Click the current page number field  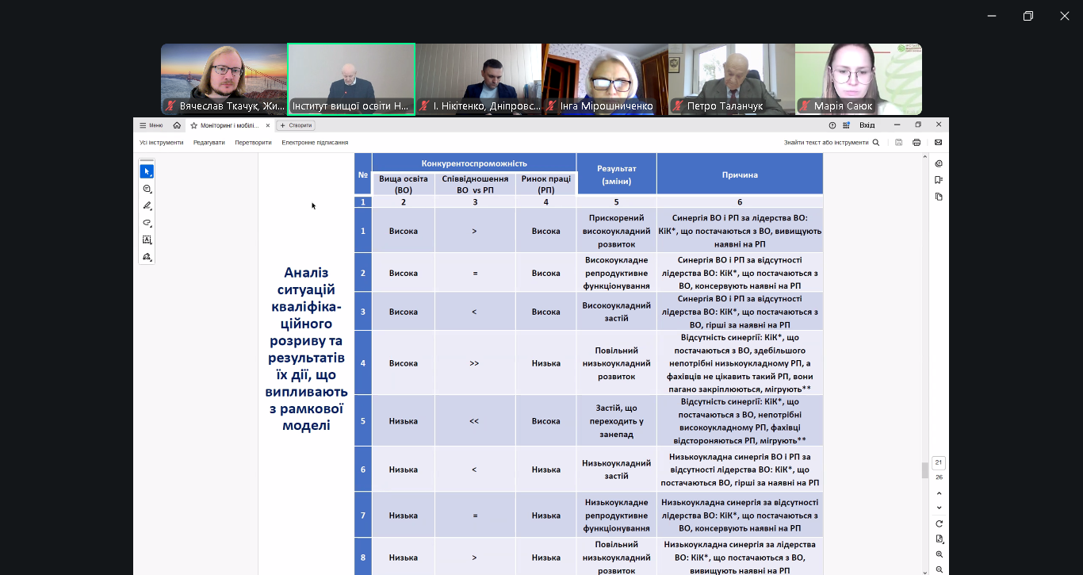pos(939,462)
